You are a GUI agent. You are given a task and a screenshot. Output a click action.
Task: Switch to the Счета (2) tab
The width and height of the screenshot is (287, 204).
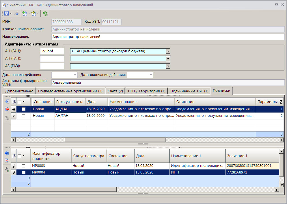(x=115, y=91)
